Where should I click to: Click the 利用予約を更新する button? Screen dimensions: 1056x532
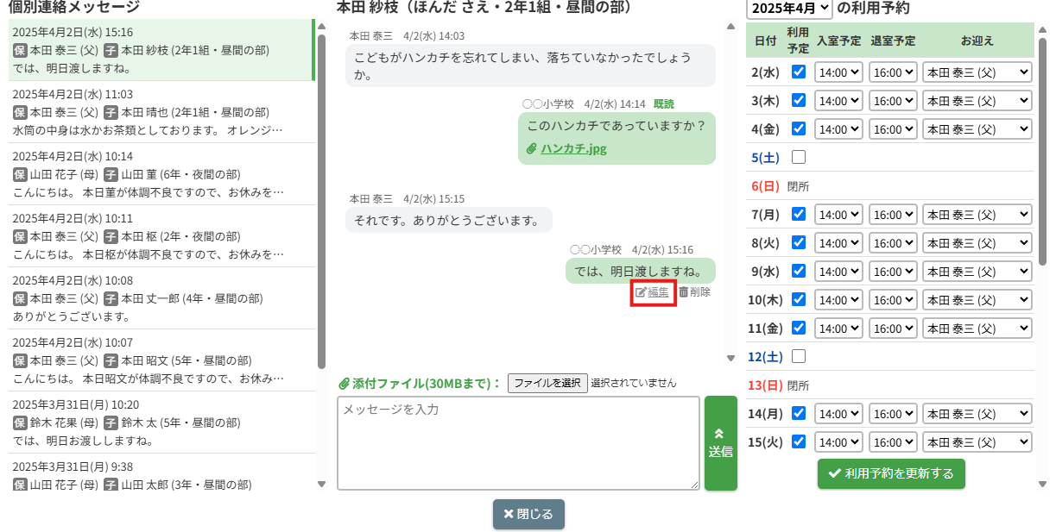(891, 473)
